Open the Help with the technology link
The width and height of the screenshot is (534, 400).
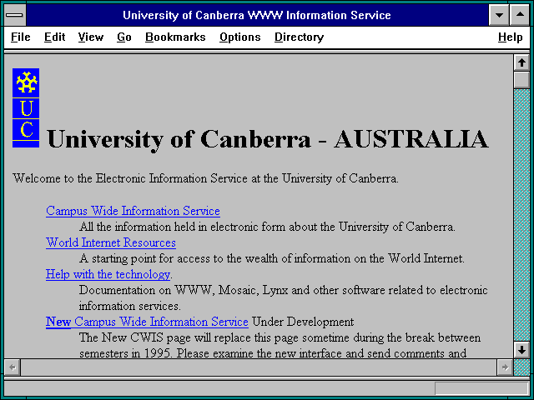pos(108,274)
